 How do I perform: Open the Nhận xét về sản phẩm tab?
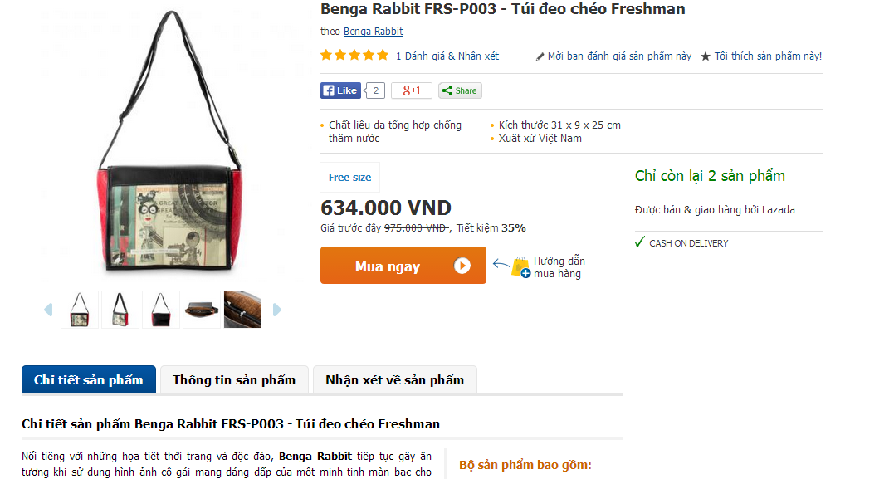click(394, 380)
